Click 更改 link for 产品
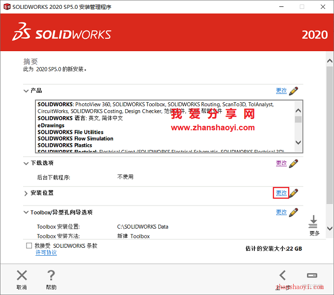 pos(281,91)
